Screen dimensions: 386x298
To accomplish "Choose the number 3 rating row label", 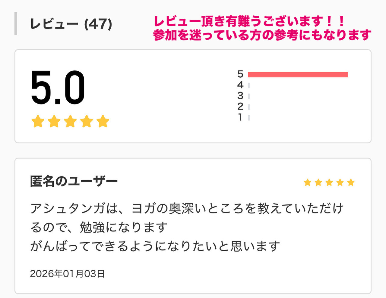I will (x=240, y=96).
